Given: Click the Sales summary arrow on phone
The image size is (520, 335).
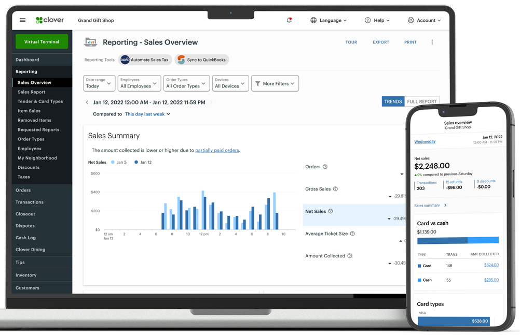Looking at the screenshot, I should coord(445,205).
